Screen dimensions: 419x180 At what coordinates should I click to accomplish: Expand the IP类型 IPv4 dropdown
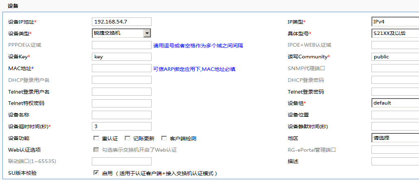point(395,22)
